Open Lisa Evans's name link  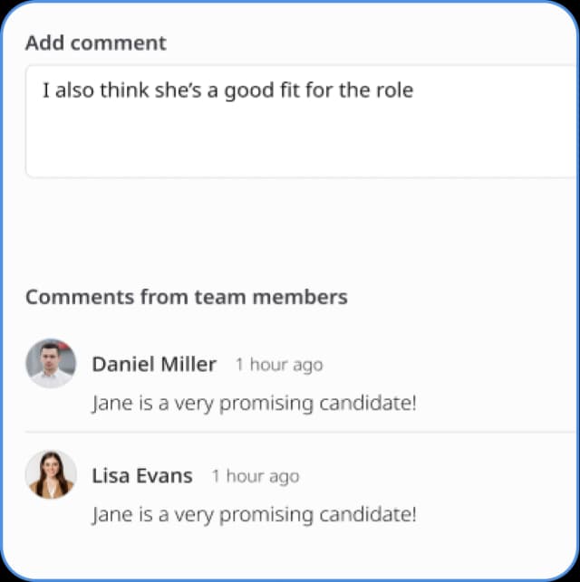(142, 476)
